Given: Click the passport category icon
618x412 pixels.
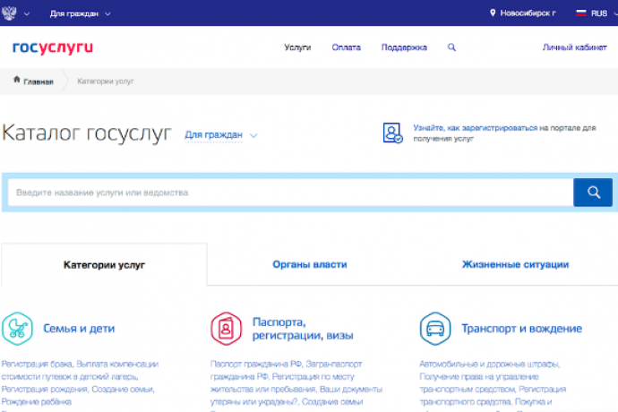Looking at the screenshot, I should pyautogui.click(x=226, y=329).
